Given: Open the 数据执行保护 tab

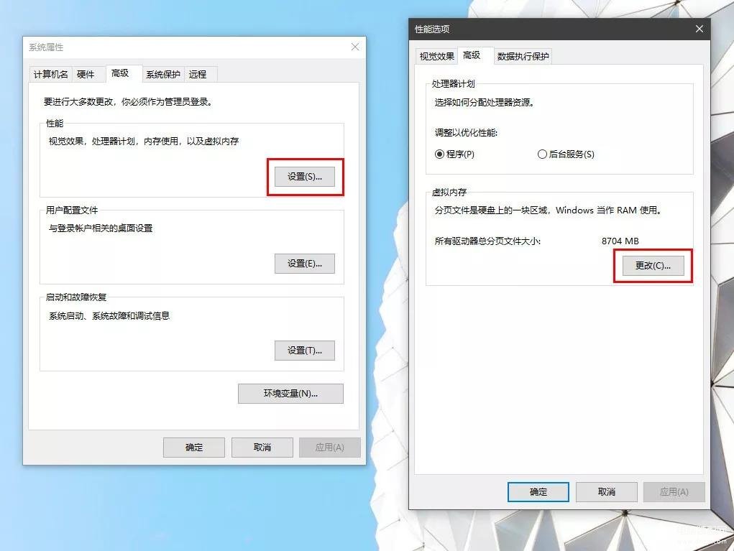Looking at the screenshot, I should pyautogui.click(x=523, y=57).
